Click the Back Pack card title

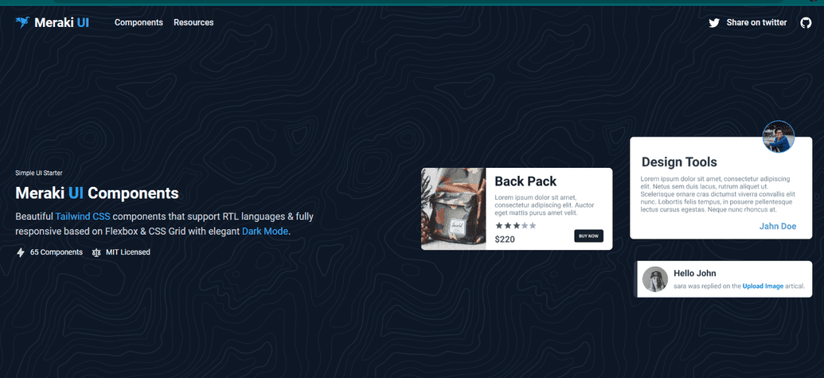click(x=525, y=181)
